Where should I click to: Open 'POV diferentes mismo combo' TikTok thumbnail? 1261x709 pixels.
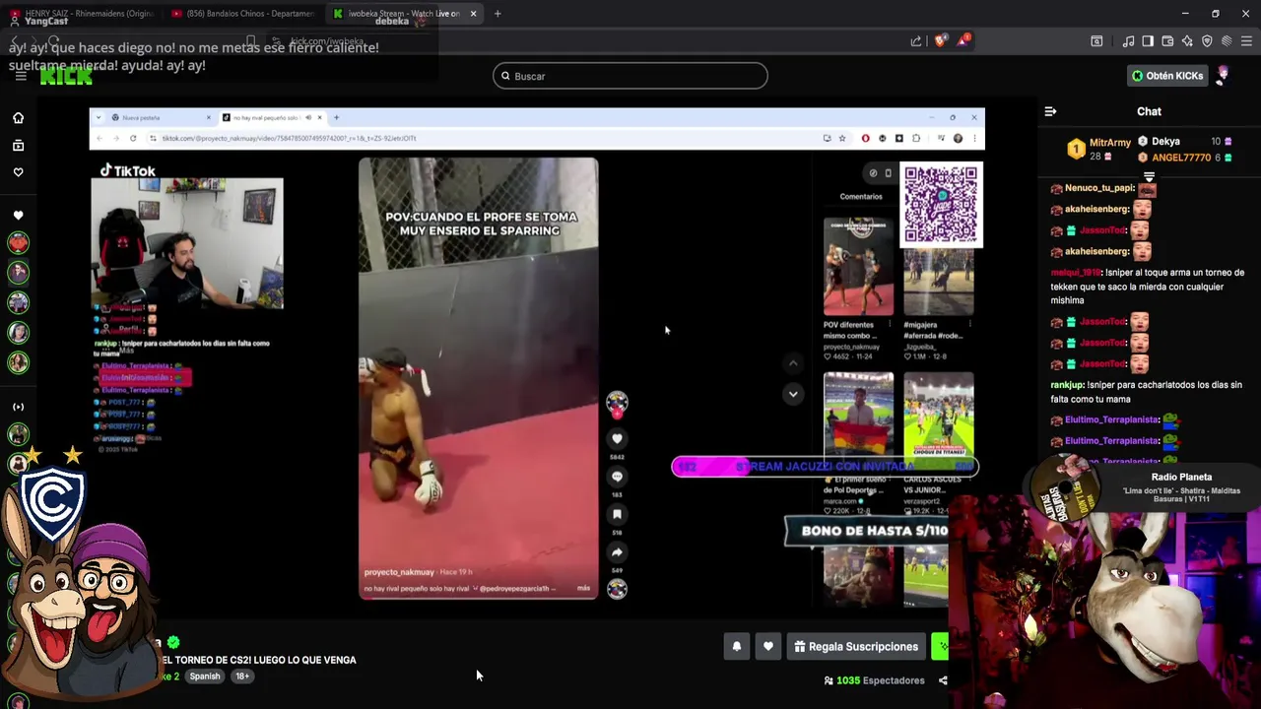(x=859, y=268)
